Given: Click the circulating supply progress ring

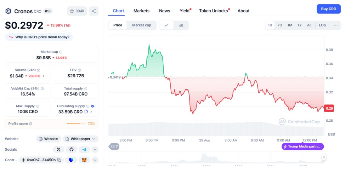Looking at the screenshot, I should point(86,111).
